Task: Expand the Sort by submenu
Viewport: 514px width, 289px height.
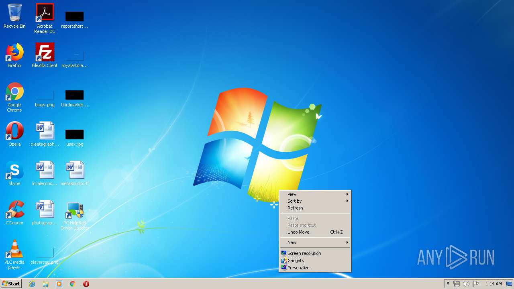Action: (315, 201)
